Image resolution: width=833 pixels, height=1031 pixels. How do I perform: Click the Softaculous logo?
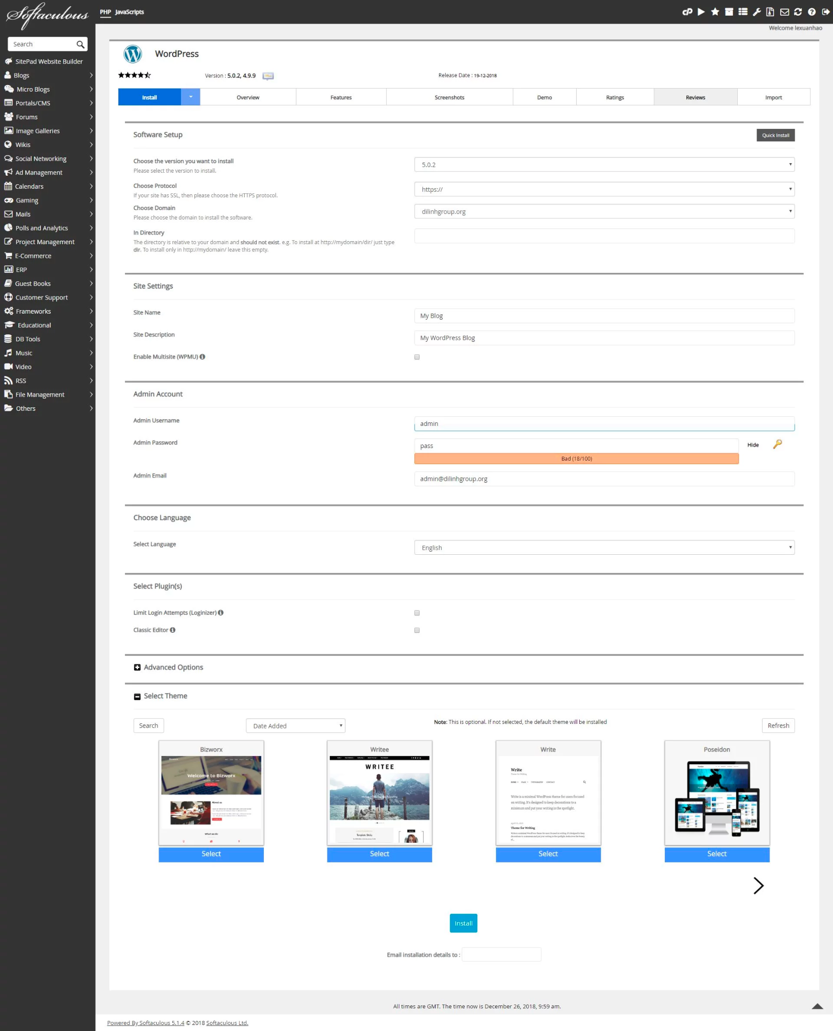tap(47, 15)
